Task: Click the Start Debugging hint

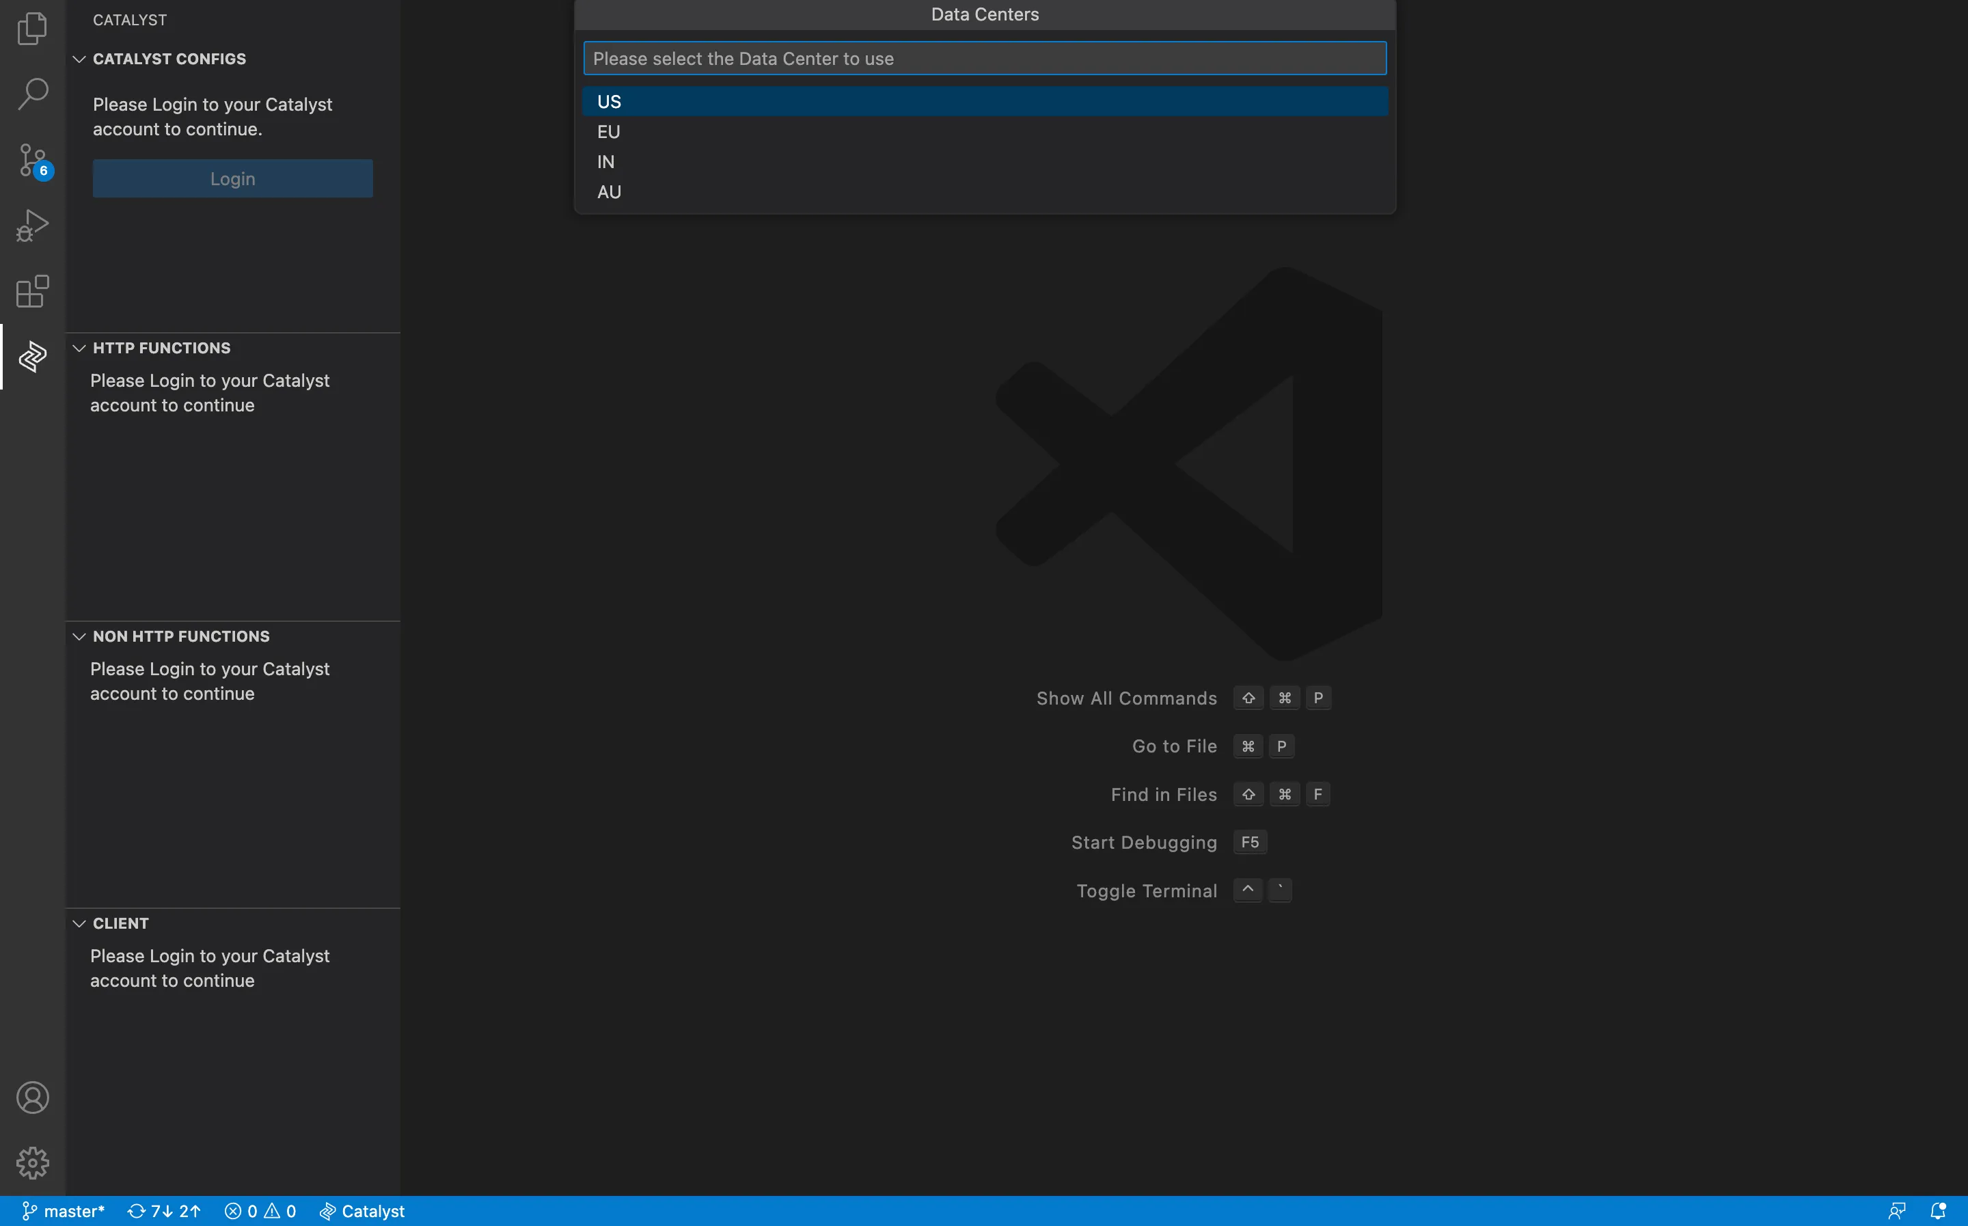Action: 1144,843
